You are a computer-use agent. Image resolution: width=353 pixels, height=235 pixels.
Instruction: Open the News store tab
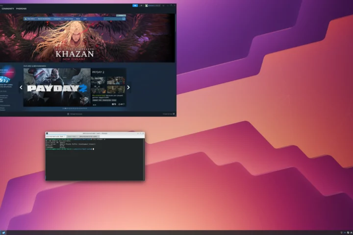tap(78, 19)
